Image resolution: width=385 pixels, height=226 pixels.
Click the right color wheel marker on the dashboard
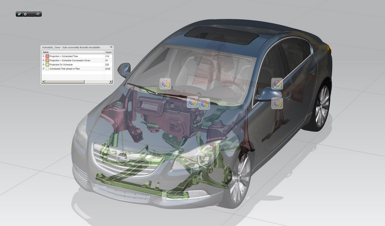pos(204,104)
